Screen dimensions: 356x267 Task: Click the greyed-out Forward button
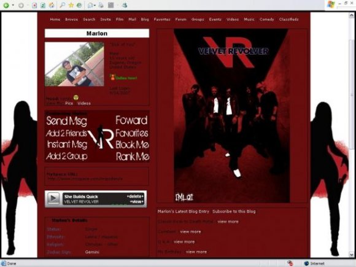(21, 6)
